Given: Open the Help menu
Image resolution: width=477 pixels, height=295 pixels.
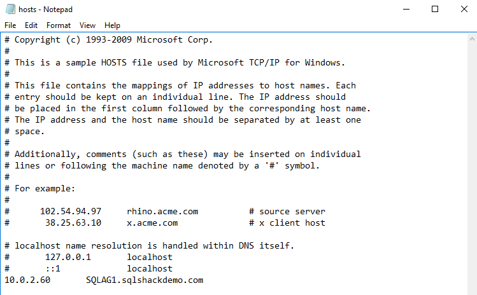Looking at the screenshot, I should click(112, 25).
